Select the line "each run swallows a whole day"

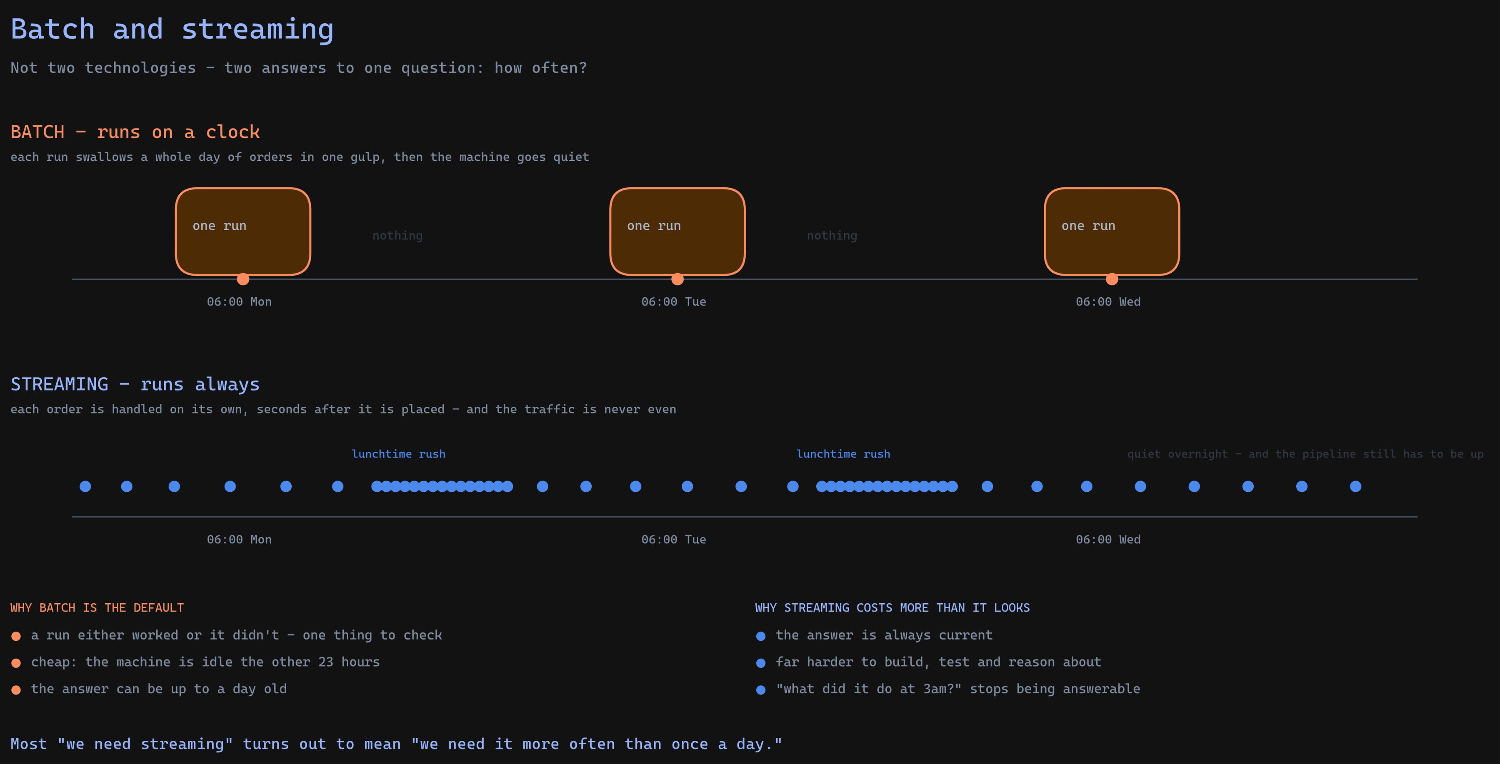300,157
